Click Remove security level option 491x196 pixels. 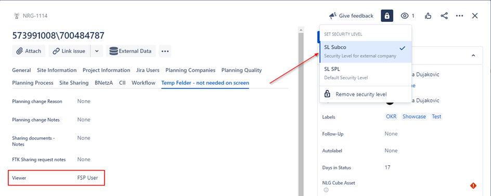(366, 94)
